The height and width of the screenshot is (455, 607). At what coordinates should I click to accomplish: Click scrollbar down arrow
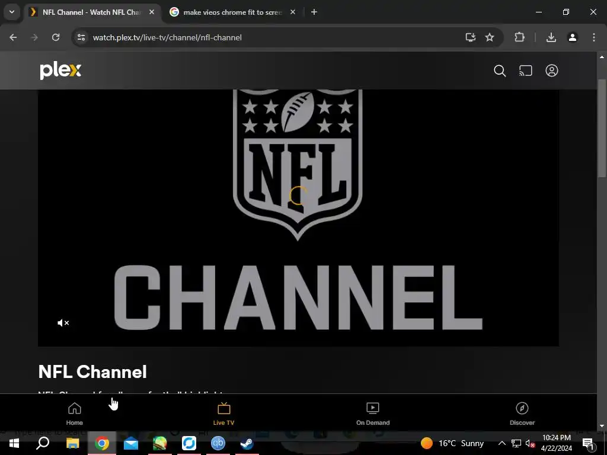point(602,426)
